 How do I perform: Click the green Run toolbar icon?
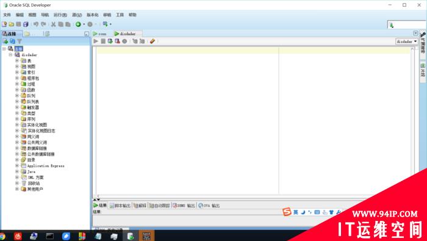pos(78,24)
